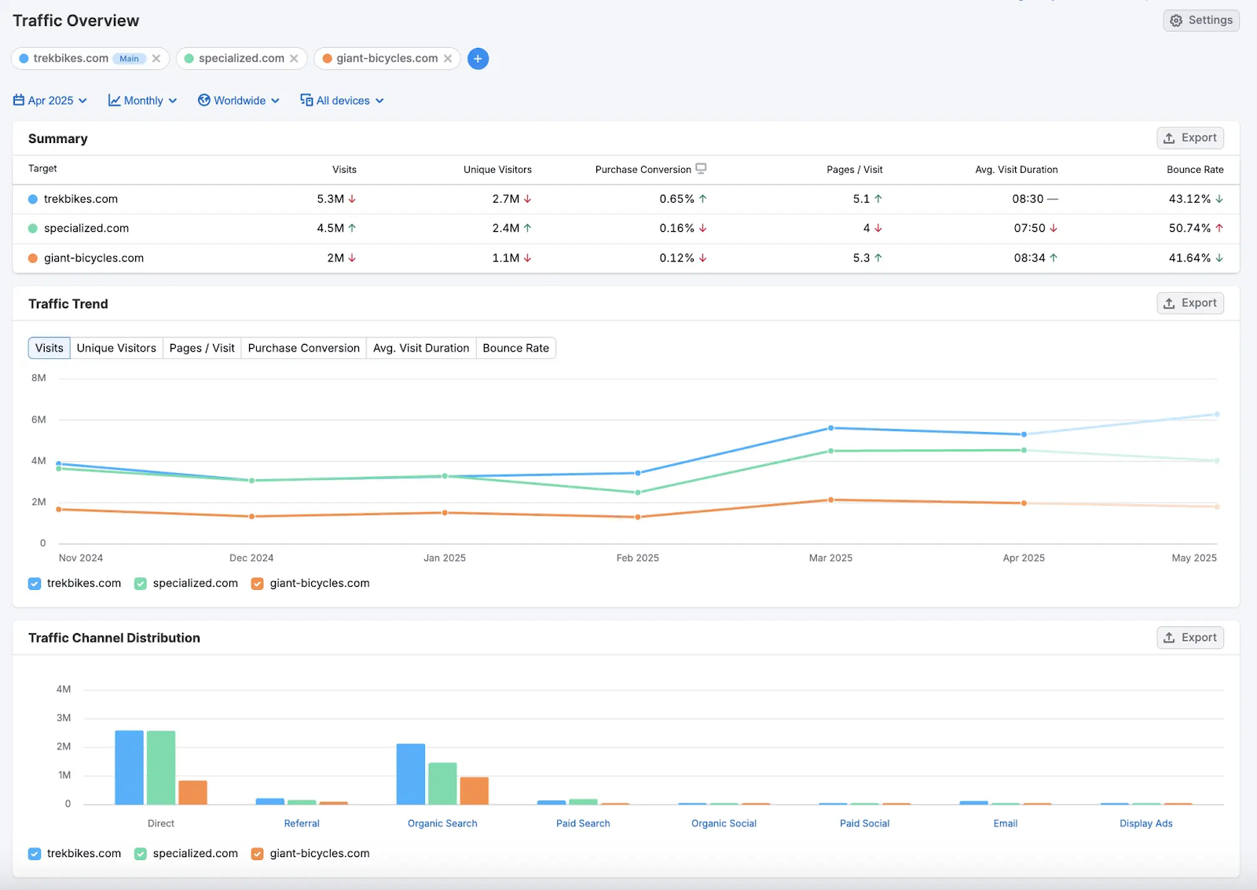Export the Traffic Trend data

1190,302
